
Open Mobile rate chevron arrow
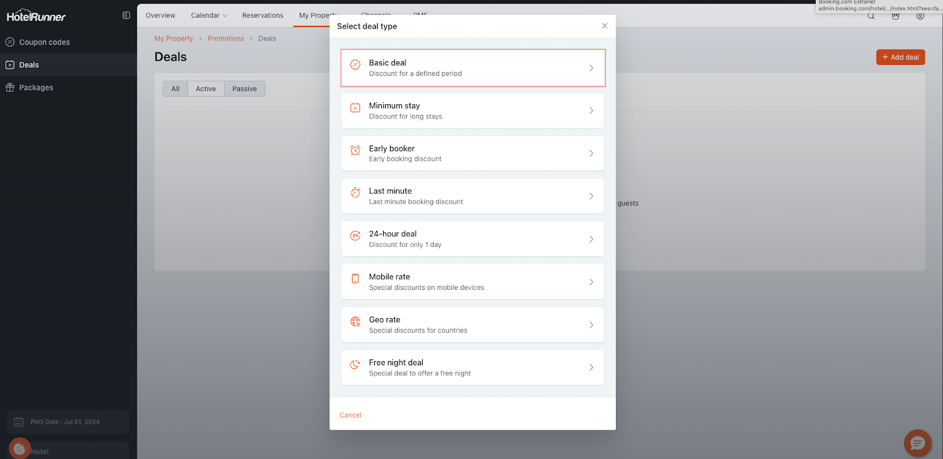591,282
